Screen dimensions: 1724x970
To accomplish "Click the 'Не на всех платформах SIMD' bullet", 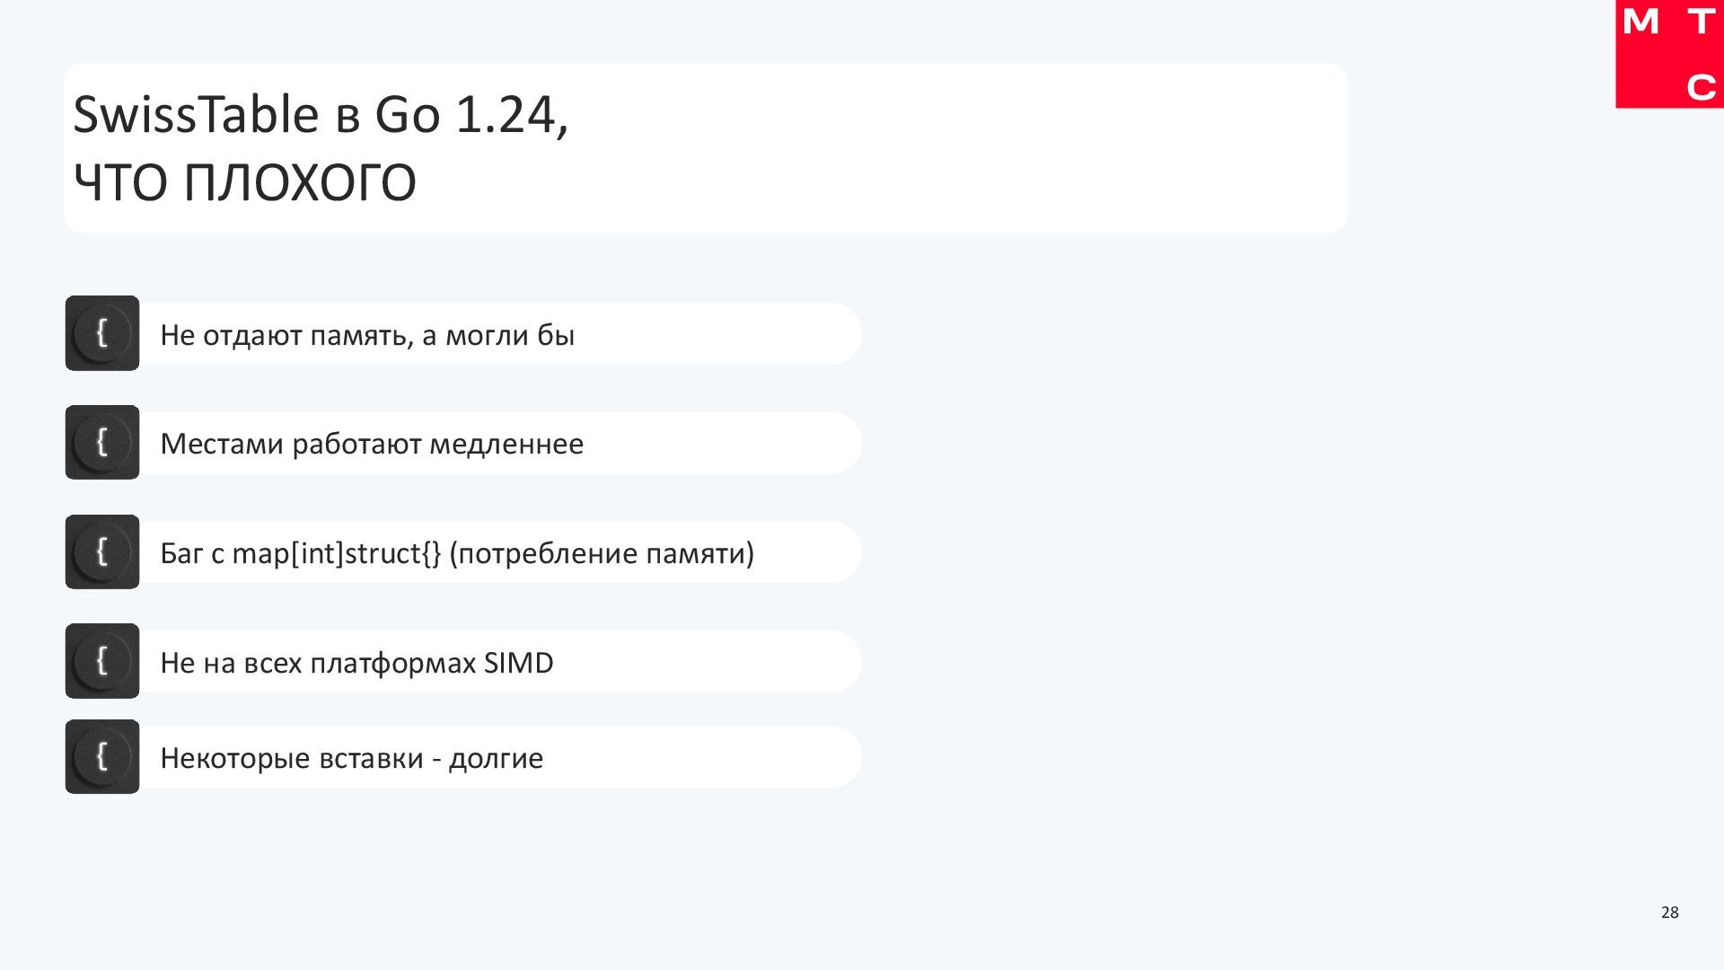I will (356, 663).
